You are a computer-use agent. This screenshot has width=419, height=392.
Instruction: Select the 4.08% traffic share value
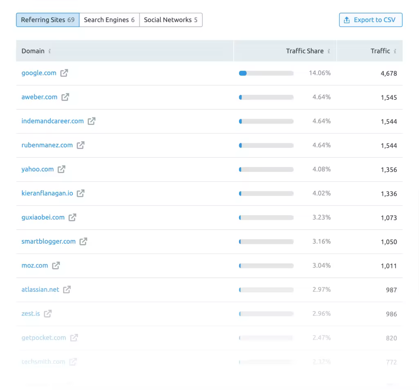(322, 169)
